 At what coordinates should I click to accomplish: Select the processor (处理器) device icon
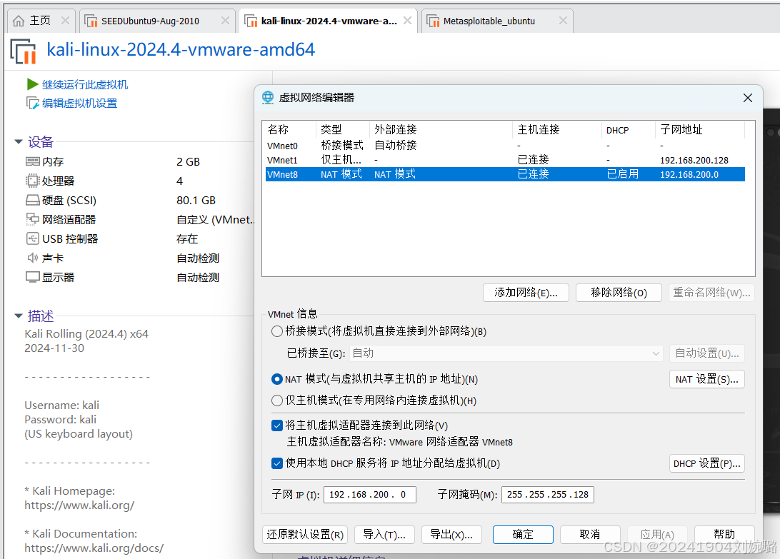click(32, 181)
